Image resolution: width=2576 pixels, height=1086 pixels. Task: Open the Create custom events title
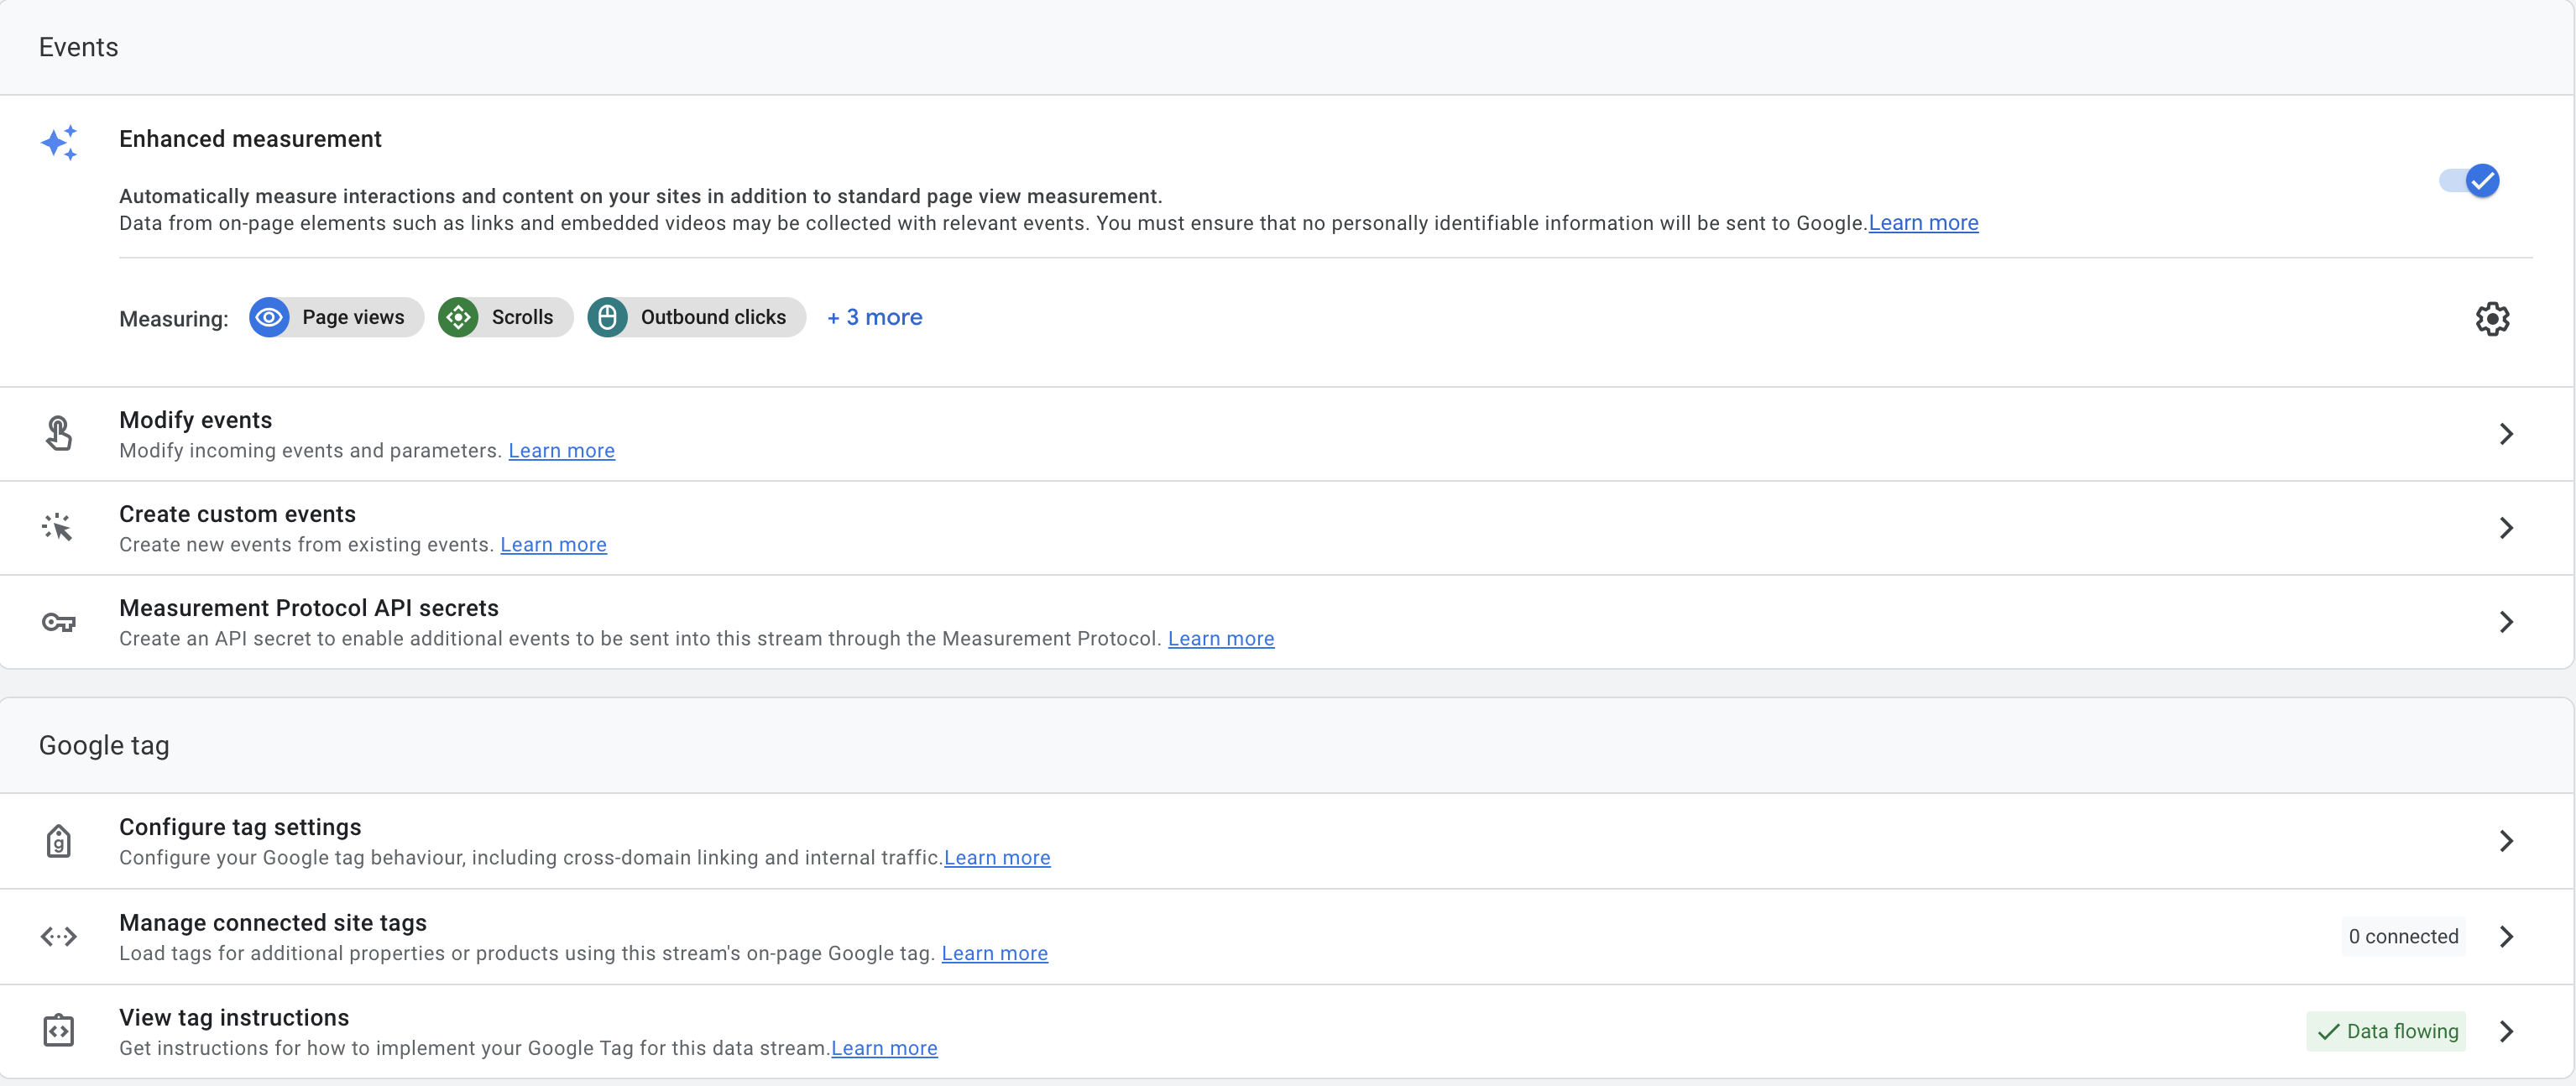pyautogui.click(x=237, y=514)
